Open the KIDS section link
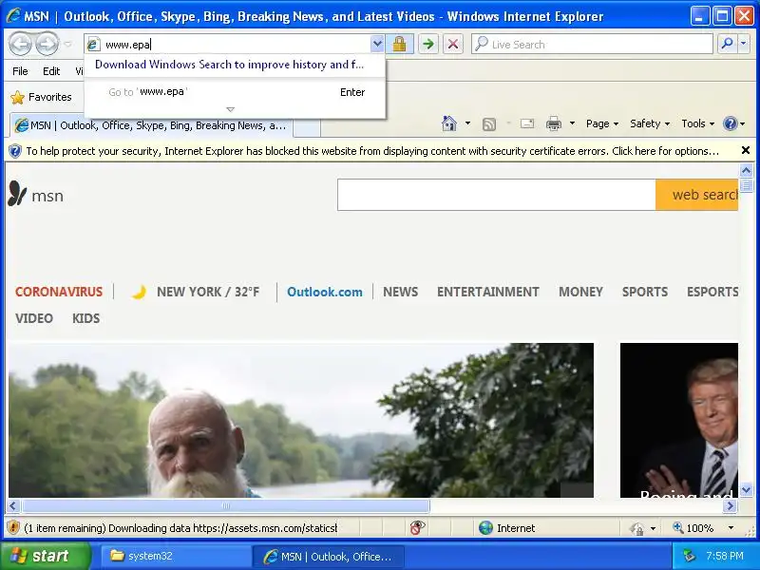Image resolution: width=760 pixels, height=570 pixels. click(85, 318)
